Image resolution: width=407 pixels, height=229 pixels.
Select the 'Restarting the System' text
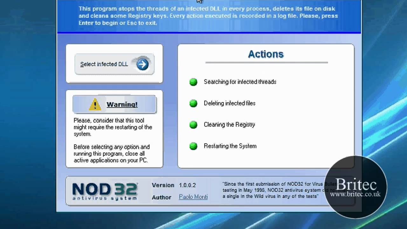click(x=230, y=146)
